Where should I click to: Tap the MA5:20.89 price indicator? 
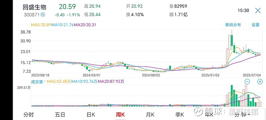41,25
